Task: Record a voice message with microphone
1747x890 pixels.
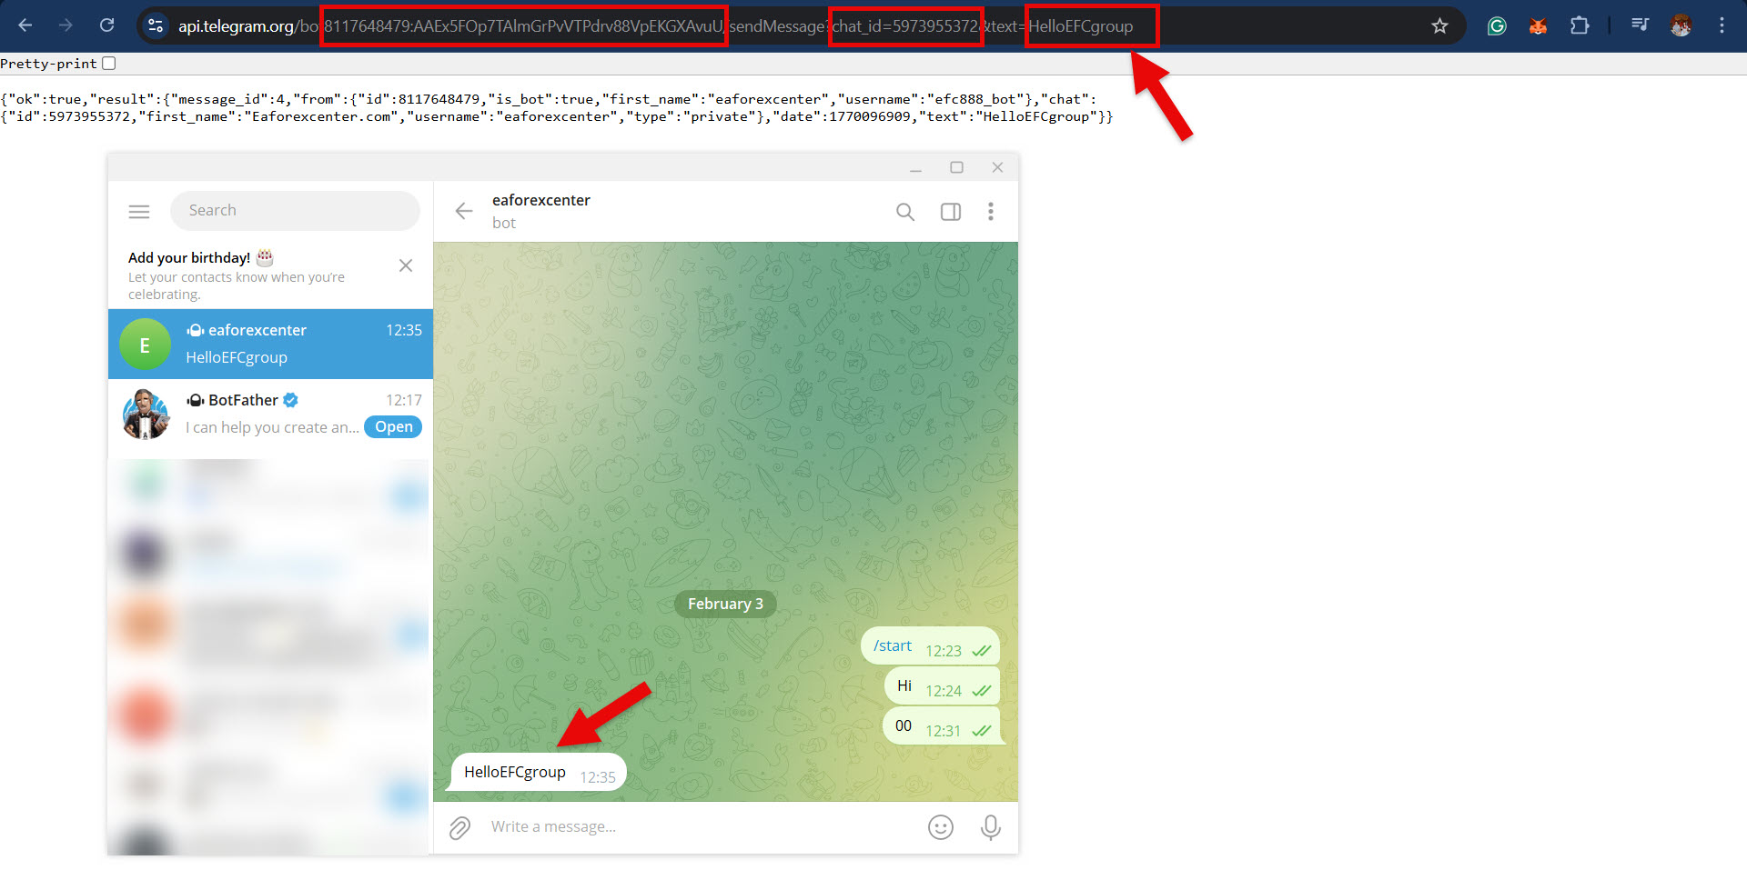Action: [990, 827]
